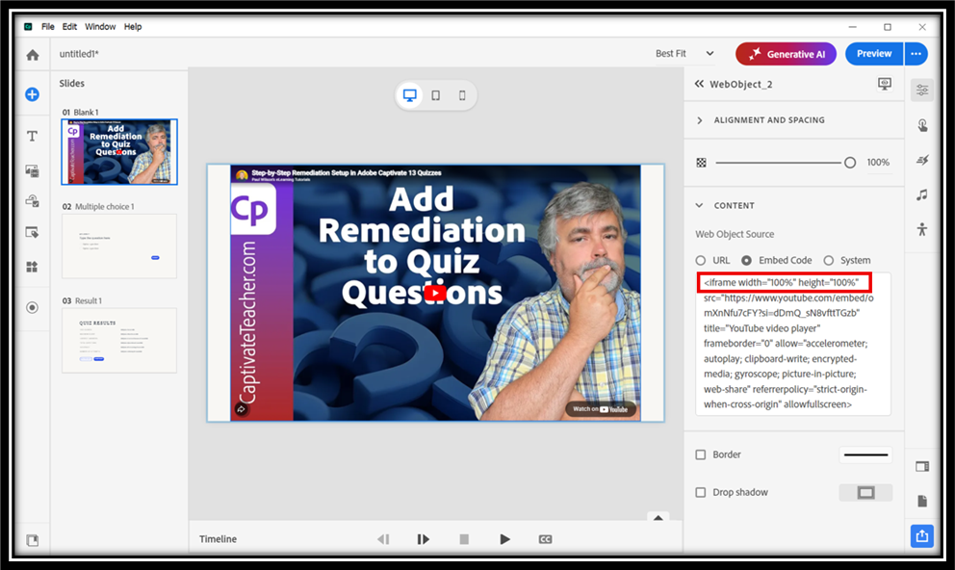The width and height of the screenshot is (955, 570).
Task: Click the Generative AI button
Action: 786,54
